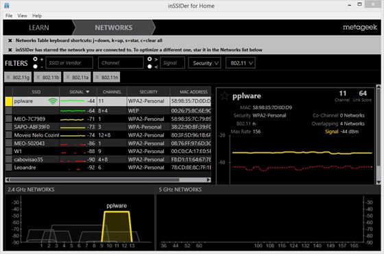
Task: Open the View menu
Action: (22, 16)
